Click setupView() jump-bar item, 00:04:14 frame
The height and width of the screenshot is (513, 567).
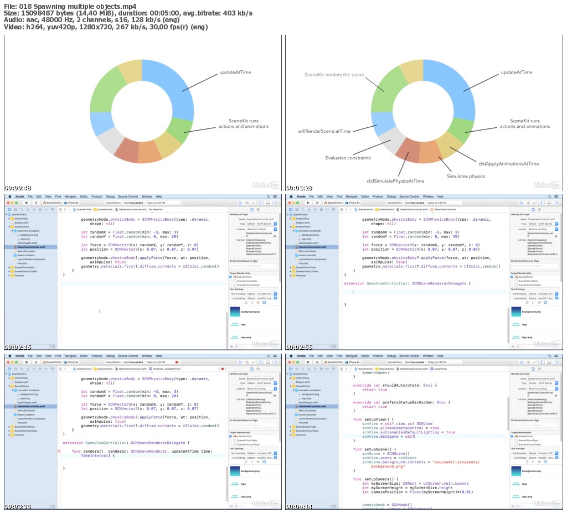pos(439,369)
